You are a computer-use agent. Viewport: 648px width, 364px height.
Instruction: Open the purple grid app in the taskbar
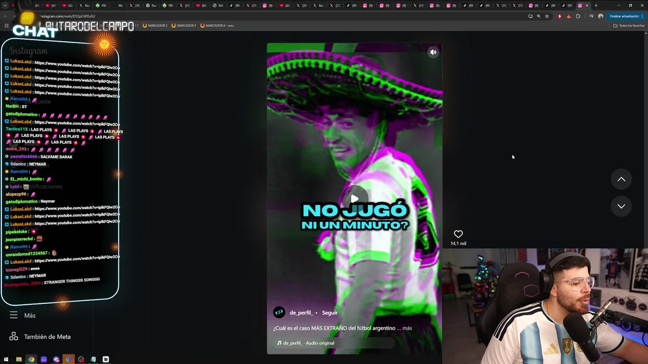(44, 359)
